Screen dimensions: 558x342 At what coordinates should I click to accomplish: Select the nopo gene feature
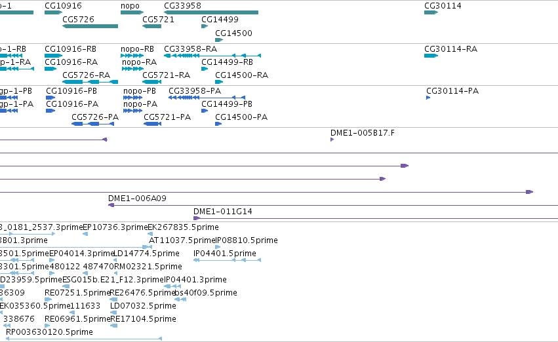coord(132,12)
